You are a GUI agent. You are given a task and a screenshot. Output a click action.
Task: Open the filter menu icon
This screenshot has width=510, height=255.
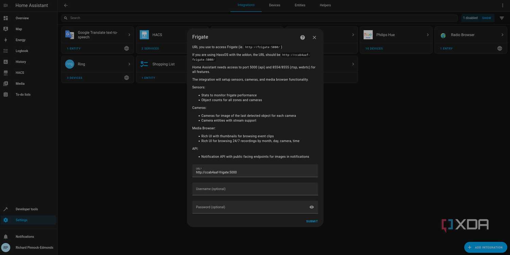(502, 18)
